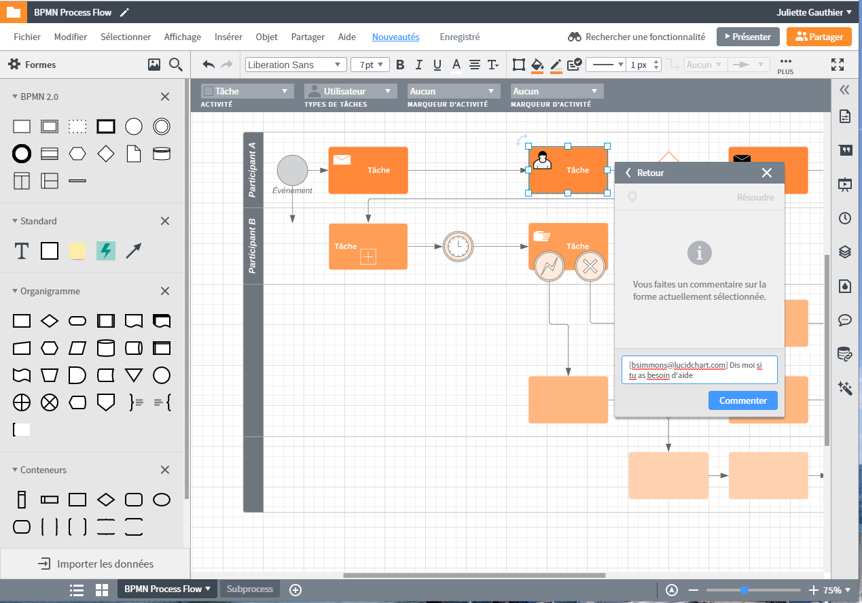Click the orange Partager button
This screenshot has width=862, height=603.
coord(819,37)
